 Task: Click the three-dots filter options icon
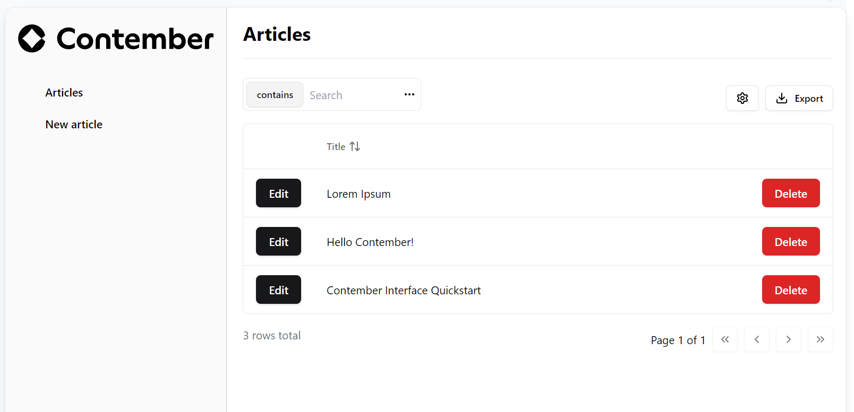pyautogui.click(x=409, y=94)
